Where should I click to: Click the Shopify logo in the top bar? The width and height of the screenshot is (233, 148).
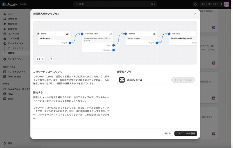coord(10,4)
